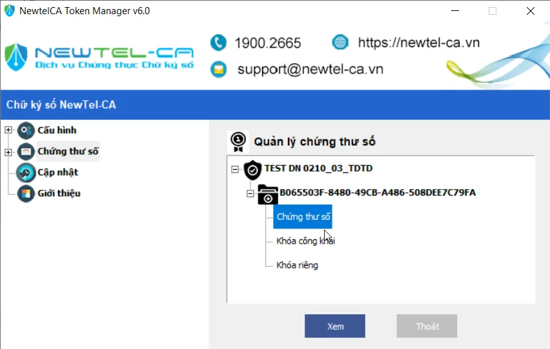Click the Cập nhật update icon
This screenshot has width=550, height=349.
tap(26, 172)
